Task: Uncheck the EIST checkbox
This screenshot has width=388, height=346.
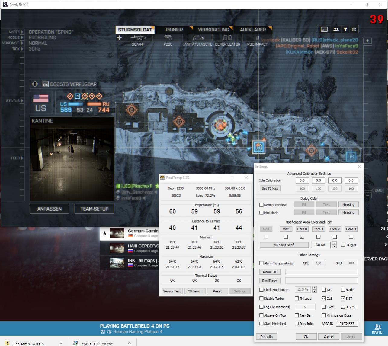Action: tap(343, 299)
